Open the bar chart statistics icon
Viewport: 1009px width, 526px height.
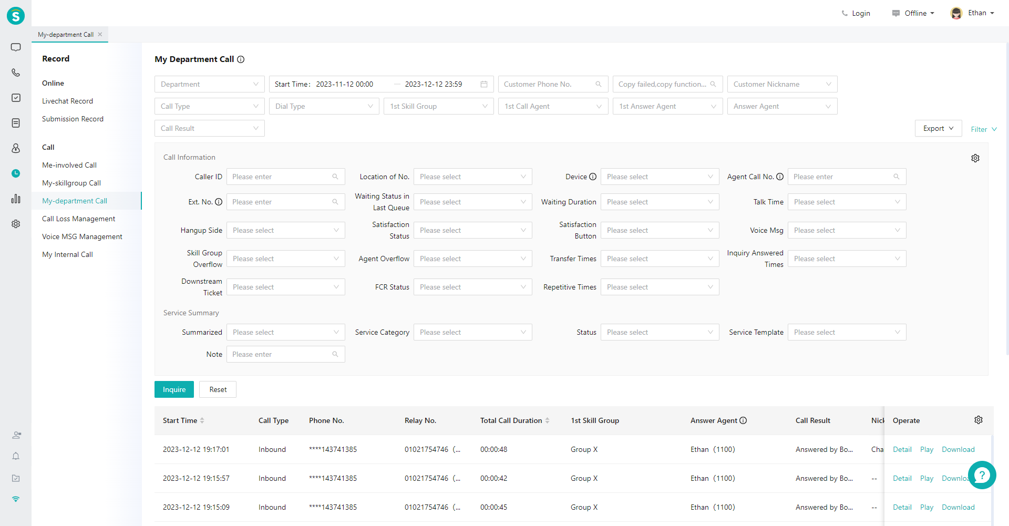pyautogui.click(x=16, y=199)
